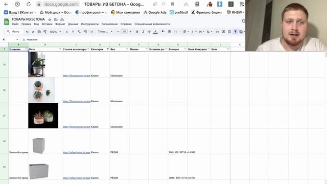Apply percent format from the toolbar

click(x=73, y=32)
